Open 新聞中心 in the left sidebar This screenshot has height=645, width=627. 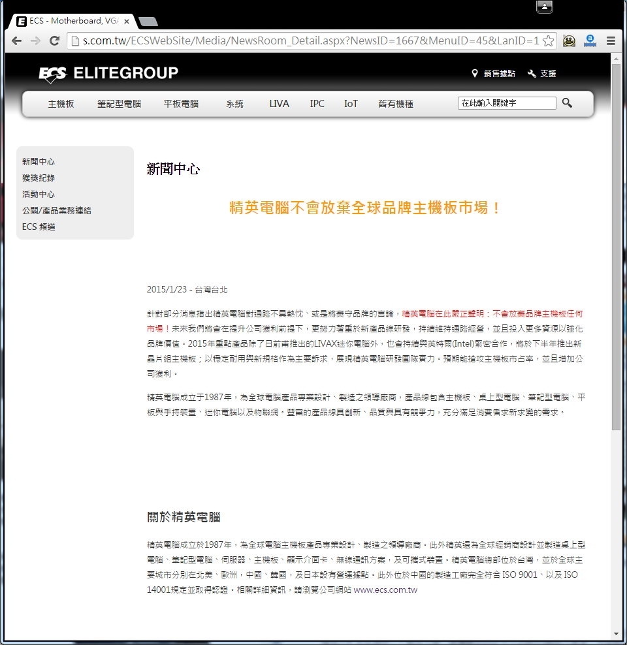pos(39,162)
